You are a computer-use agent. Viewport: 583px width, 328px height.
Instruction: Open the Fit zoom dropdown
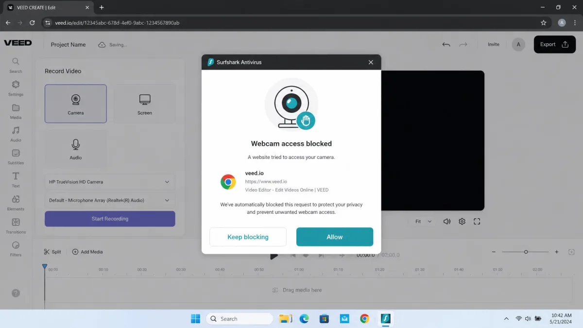pos(423,221)
